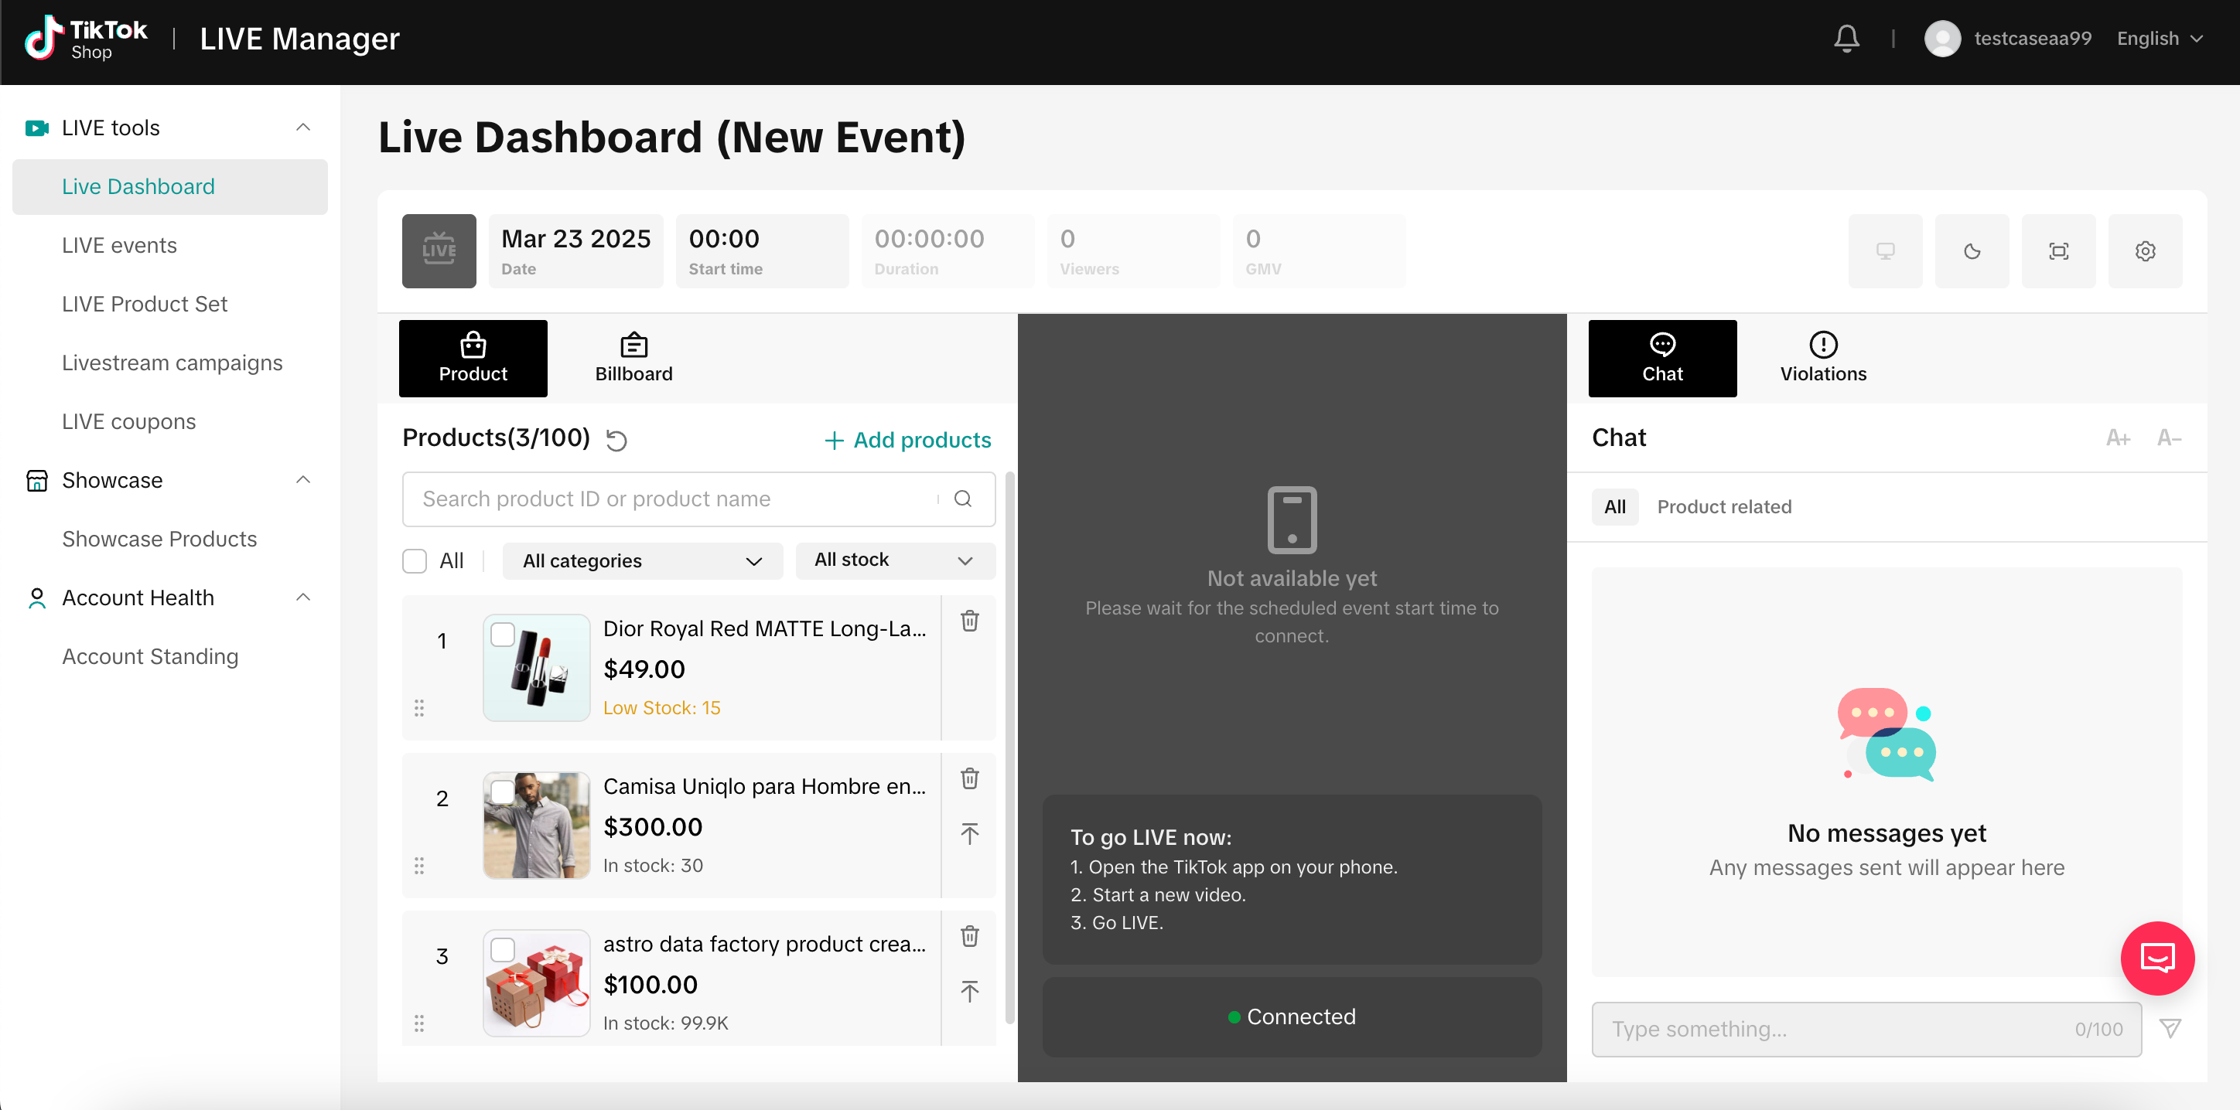Select the All chat filter
Viewport: 2240px width, 1110px height.
1615,507
